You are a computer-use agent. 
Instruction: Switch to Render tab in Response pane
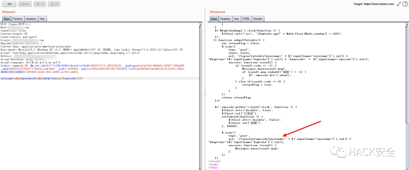pyautogui.click(x=258, y=19)
